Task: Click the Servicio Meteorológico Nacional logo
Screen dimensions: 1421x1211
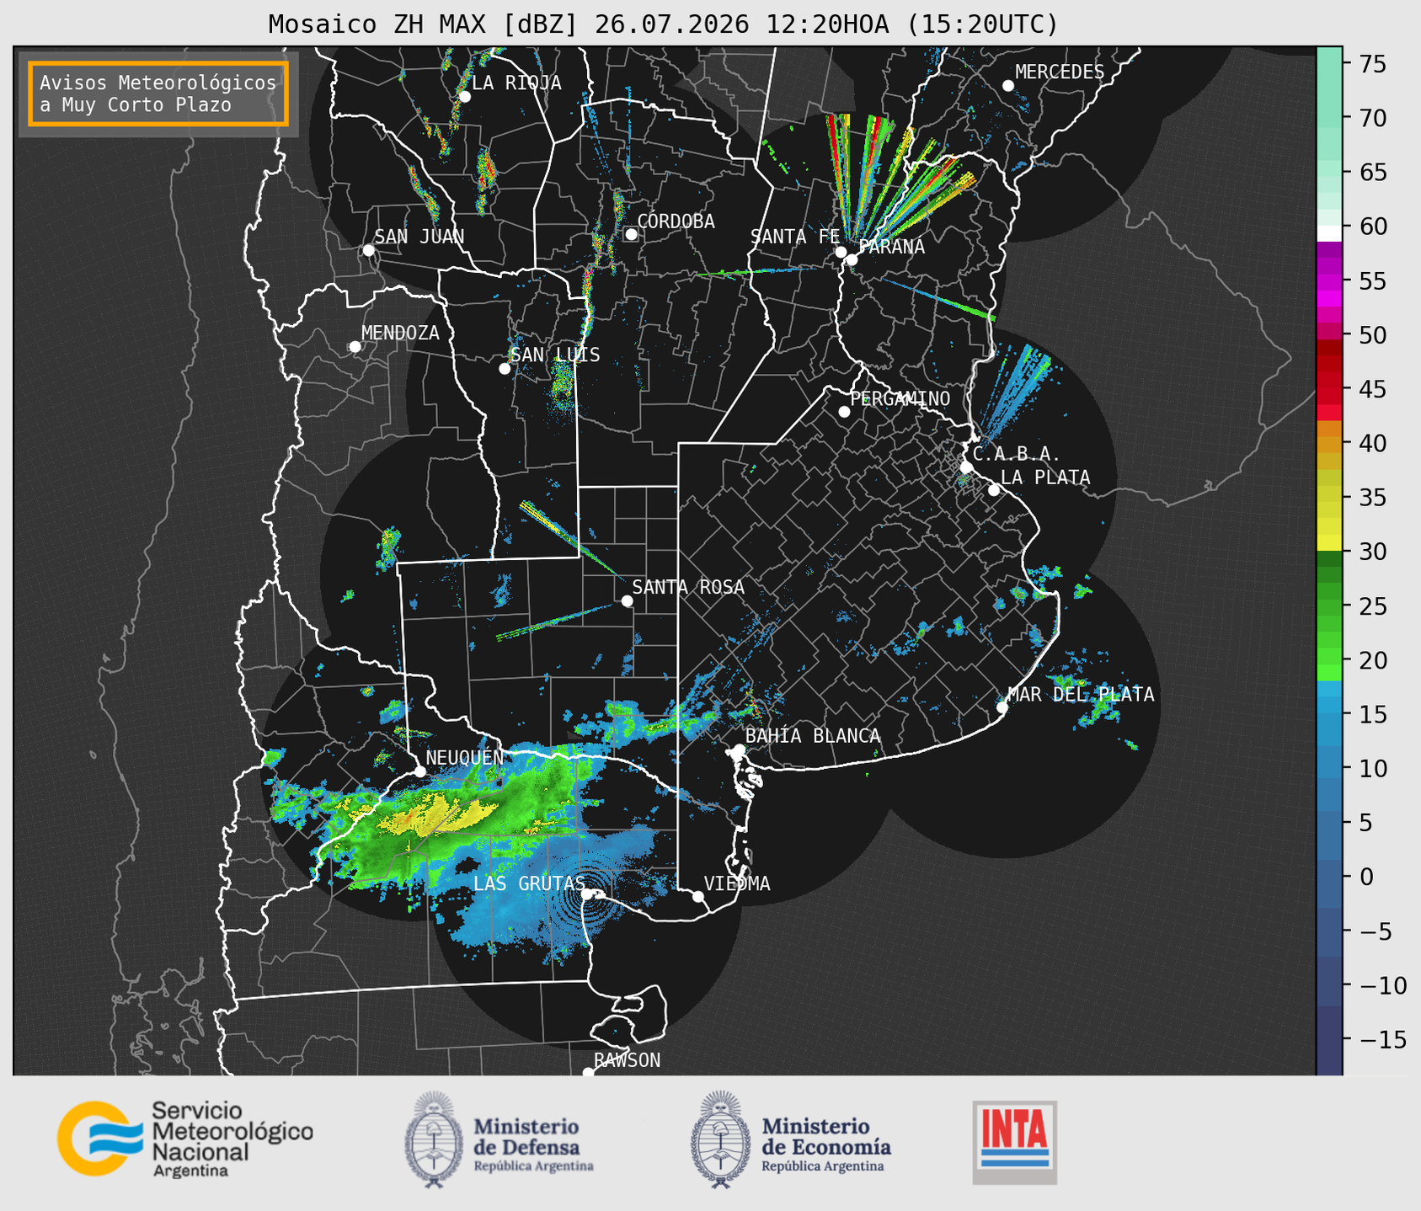Action: tap(184, 1139)
